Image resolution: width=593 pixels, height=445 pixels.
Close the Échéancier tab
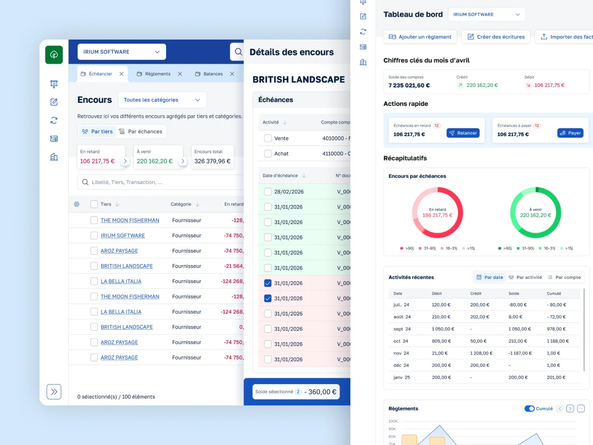122,74
